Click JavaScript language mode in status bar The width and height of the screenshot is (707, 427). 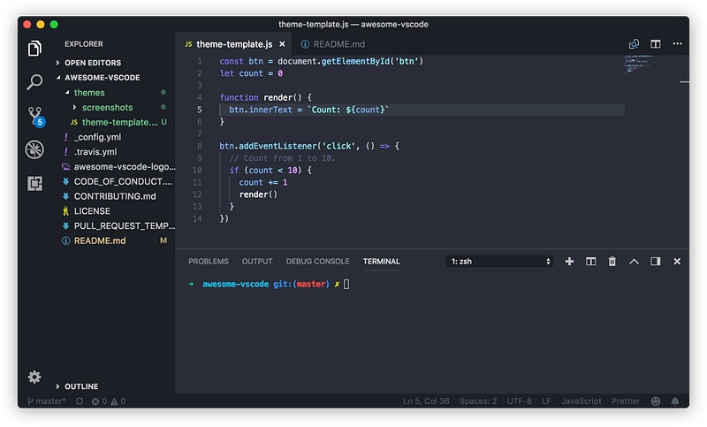(x=581, y=401)
